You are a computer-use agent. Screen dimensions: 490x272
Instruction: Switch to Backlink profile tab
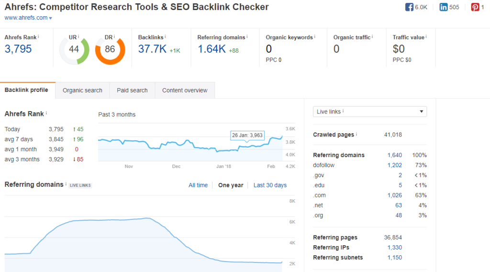pos(27,91)
